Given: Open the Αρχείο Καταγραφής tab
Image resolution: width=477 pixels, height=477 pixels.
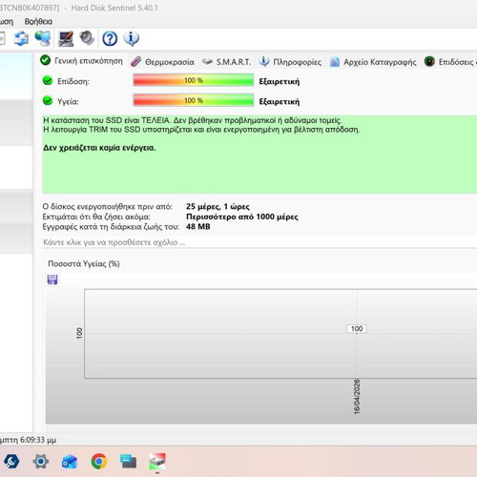Looking at the screenshot, I should [x=373, y=62].
